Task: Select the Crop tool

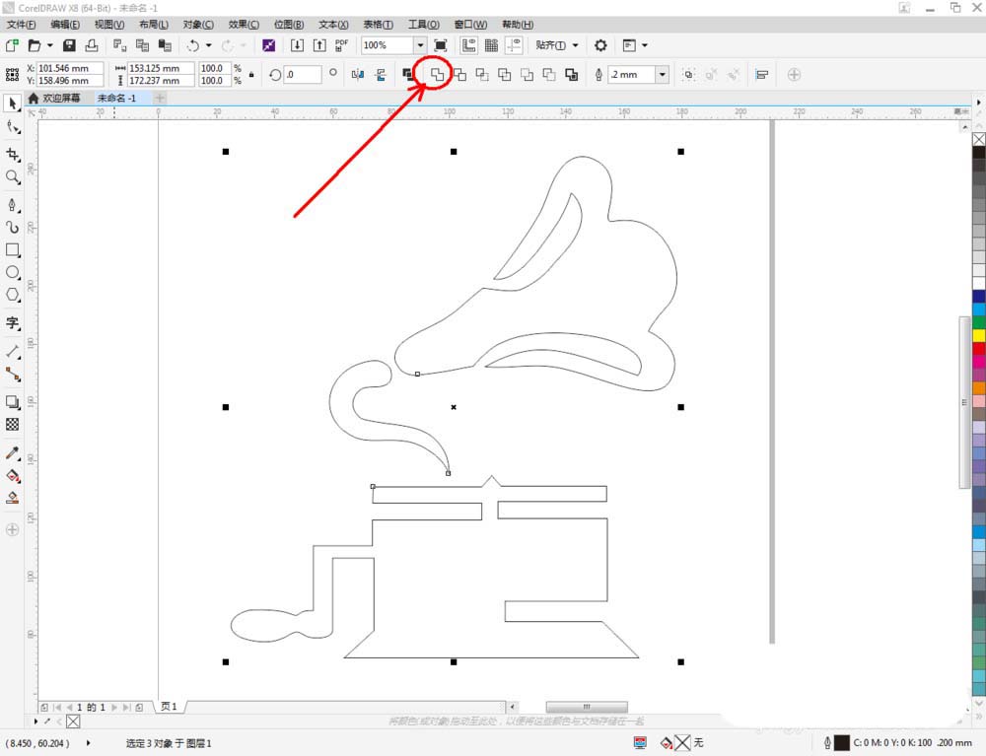Action: tap(12, 154)
